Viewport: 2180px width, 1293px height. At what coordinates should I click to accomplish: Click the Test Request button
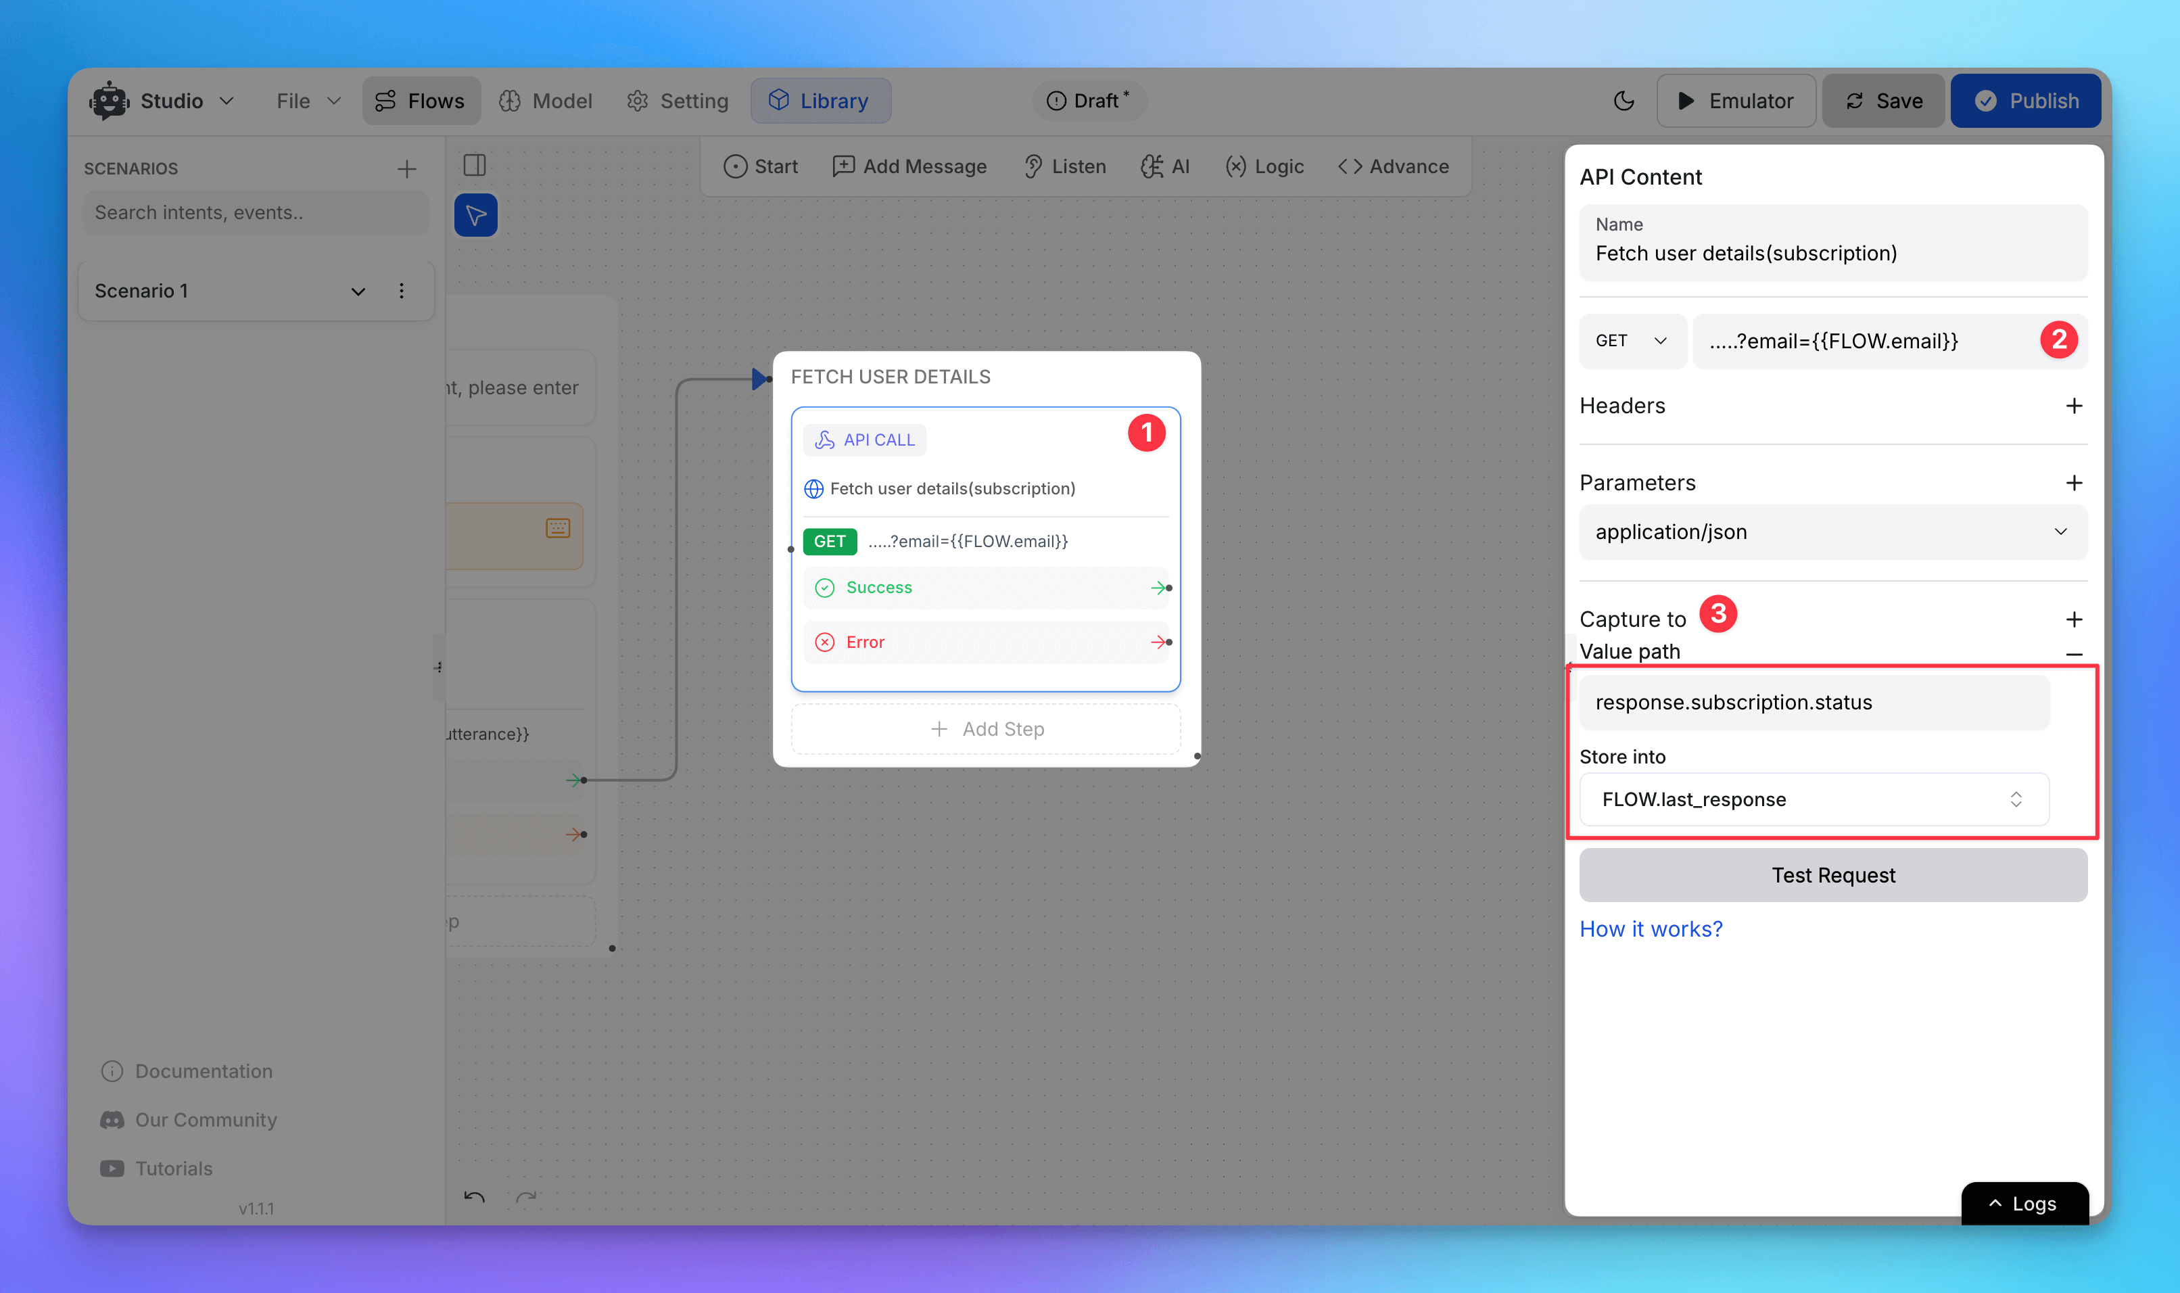1833,875
